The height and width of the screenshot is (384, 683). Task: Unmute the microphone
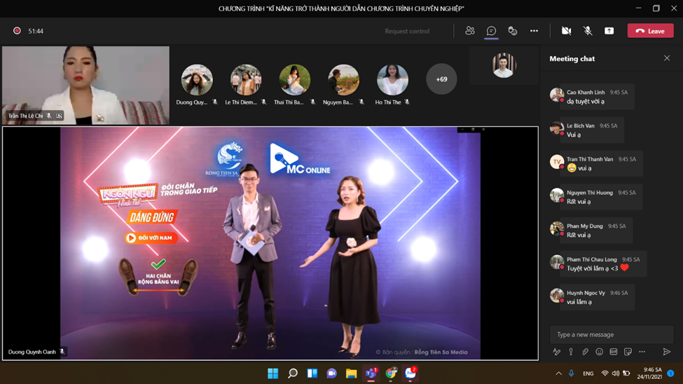click(588, 31)
